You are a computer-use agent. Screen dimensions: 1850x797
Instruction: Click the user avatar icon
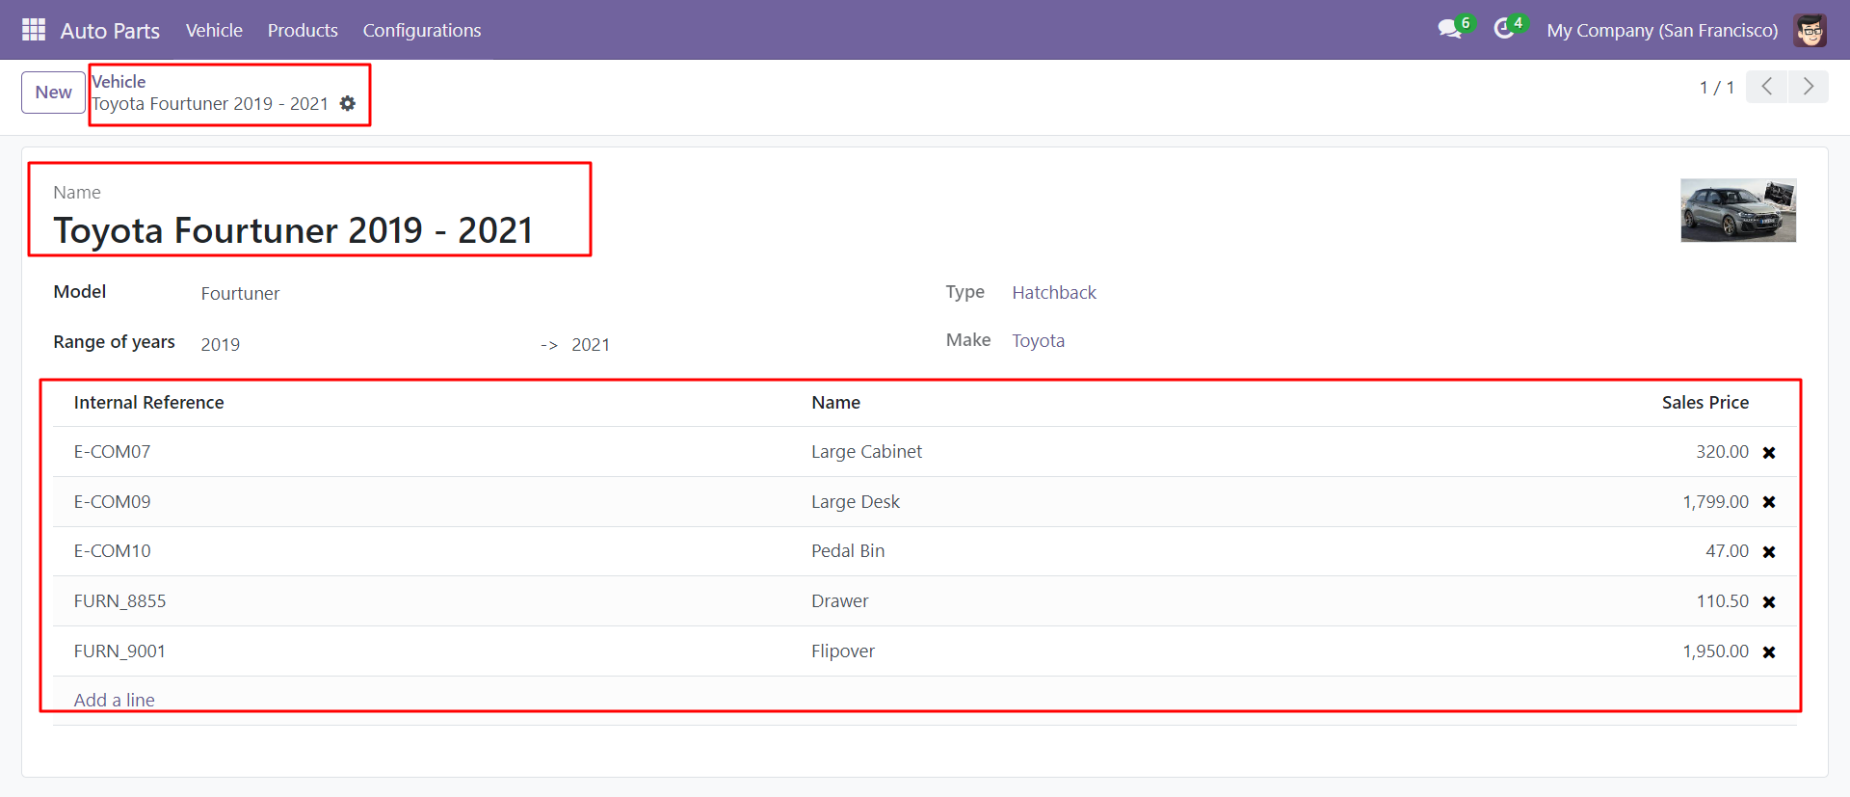1810,30
